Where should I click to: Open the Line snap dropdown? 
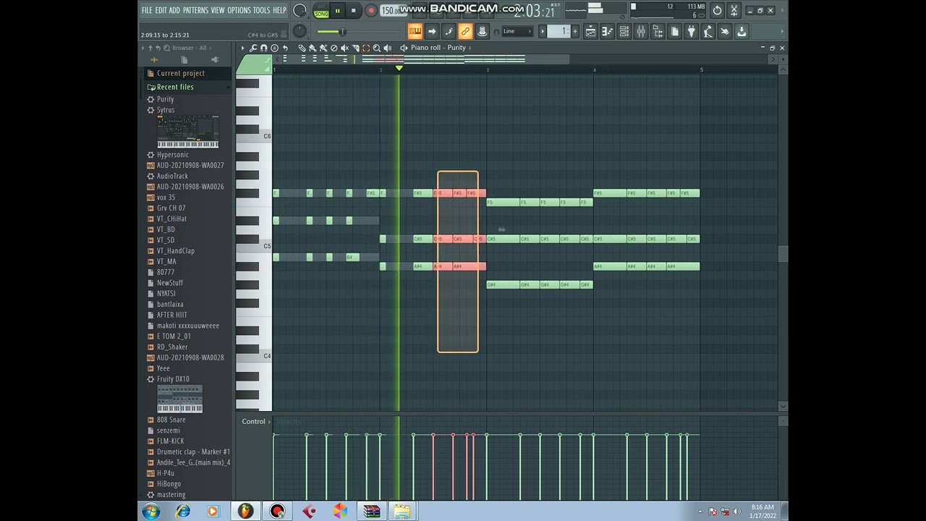point(517,31)
